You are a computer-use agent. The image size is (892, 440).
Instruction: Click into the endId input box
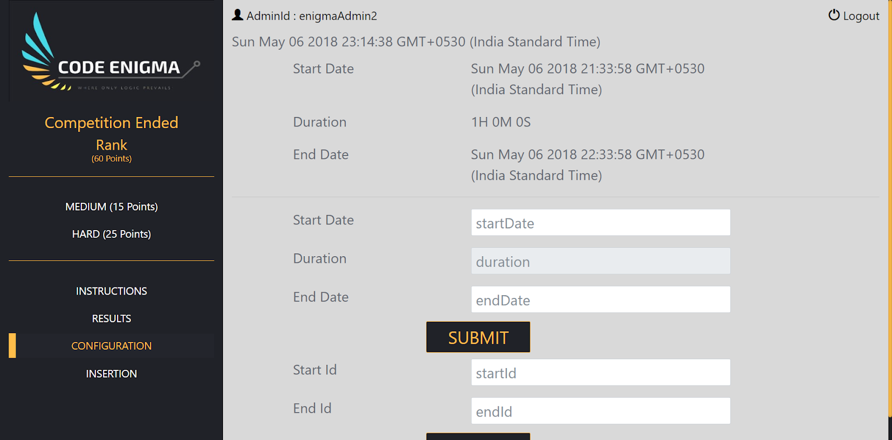point(600,411)
